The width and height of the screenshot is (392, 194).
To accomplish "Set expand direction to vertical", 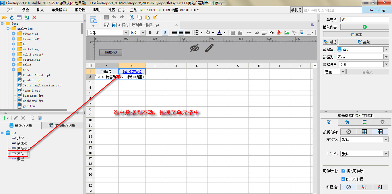I will [x=364, y=132].
